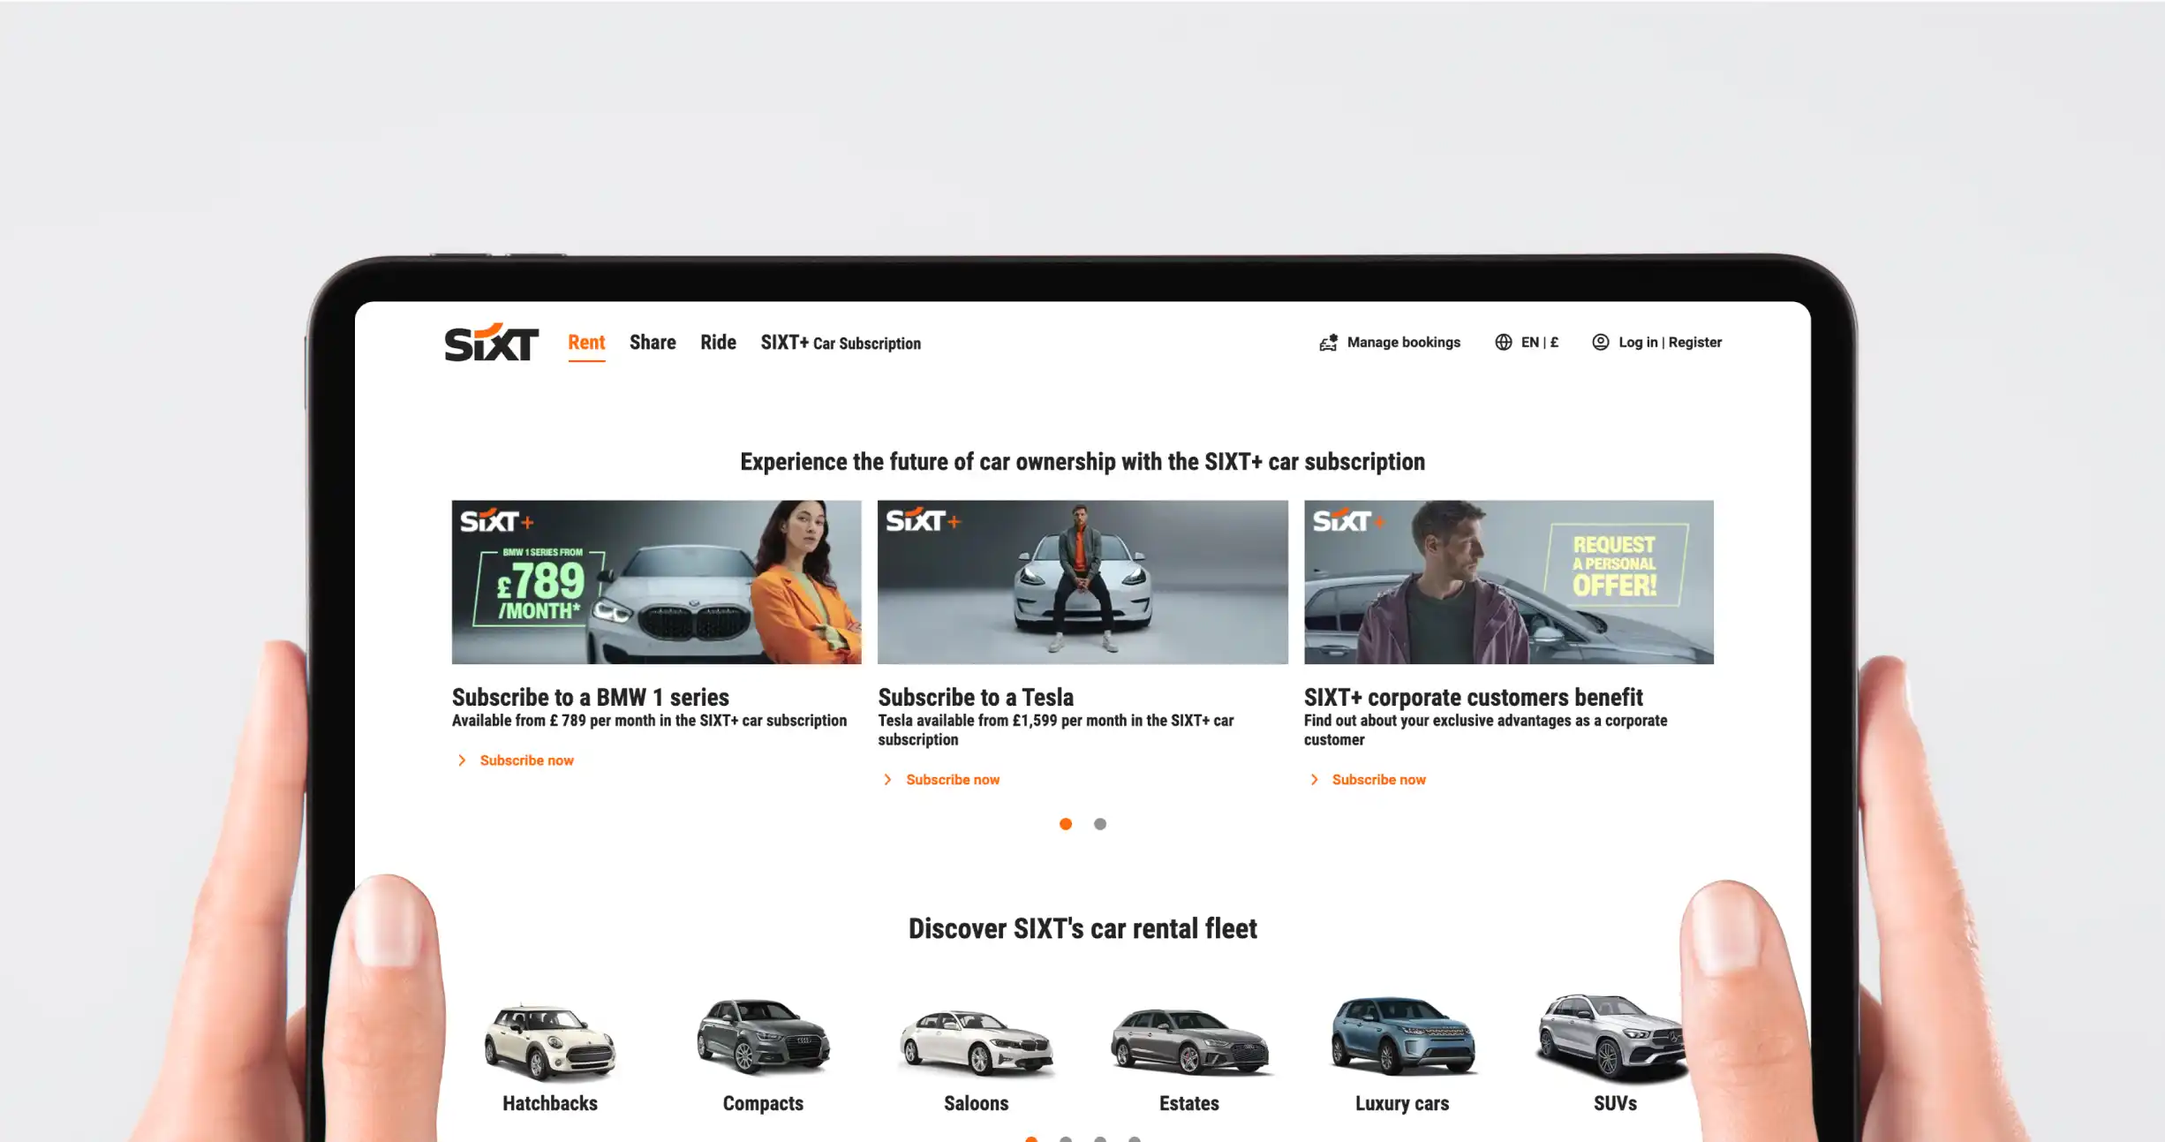Open the BMW 1 series £789 banner
This screenshot has height=1142, width=2165.
click(x=656, y=582)
